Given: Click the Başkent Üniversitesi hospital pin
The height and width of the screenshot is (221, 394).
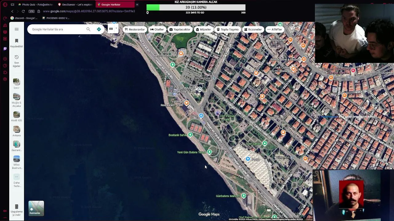Looking at the screenshot, I should coord(353,71).
